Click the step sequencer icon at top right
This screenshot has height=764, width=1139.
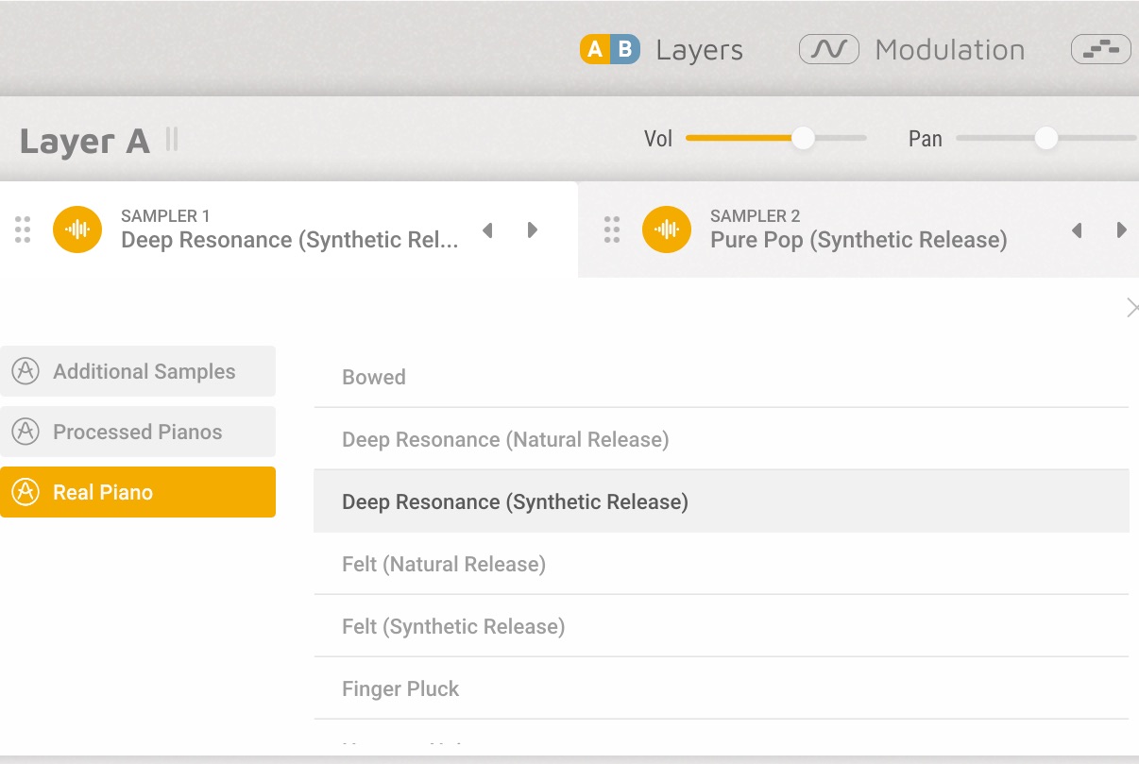pos(1100,49)
